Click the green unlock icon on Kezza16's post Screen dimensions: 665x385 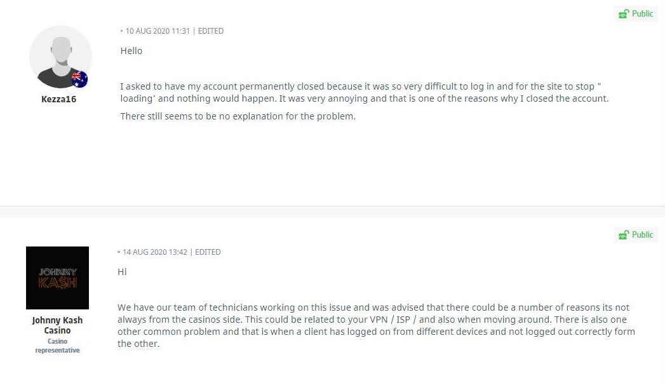624,14
